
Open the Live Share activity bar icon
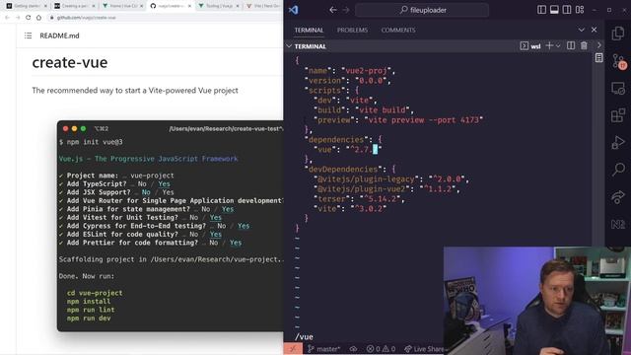pyautogui.click(x=618, y=197)
